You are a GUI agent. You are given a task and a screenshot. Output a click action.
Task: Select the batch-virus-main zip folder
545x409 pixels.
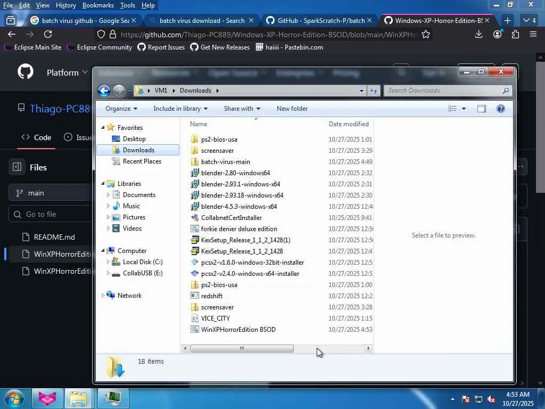pyautogui.click(x=225, y=162)
